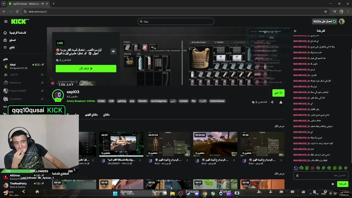Viewport: 352px width, 198px height.
Task: Click the pvp tag
Action: pos(132,101)
